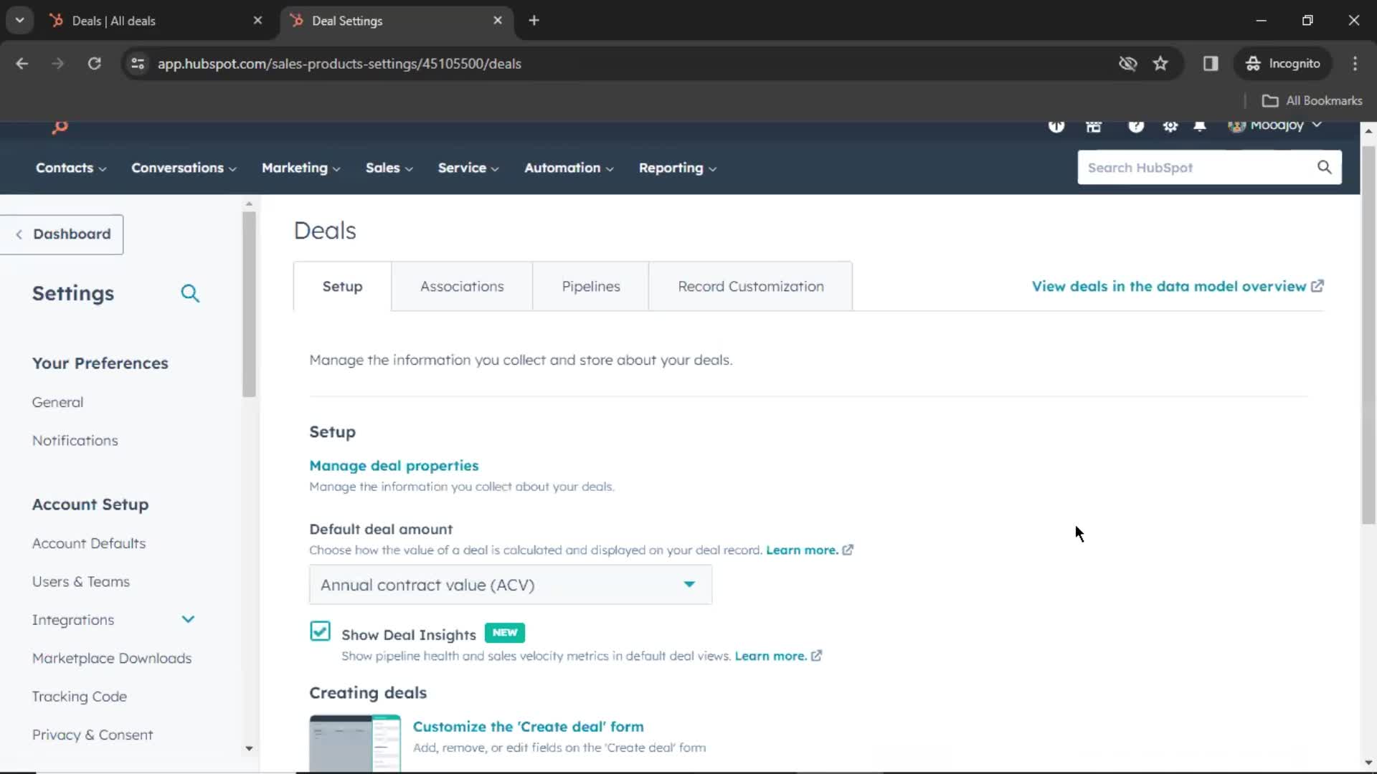Open the upgrade arrow icon in top bar
Screen dimensions: 1377x774
(x=1056, y=126)
